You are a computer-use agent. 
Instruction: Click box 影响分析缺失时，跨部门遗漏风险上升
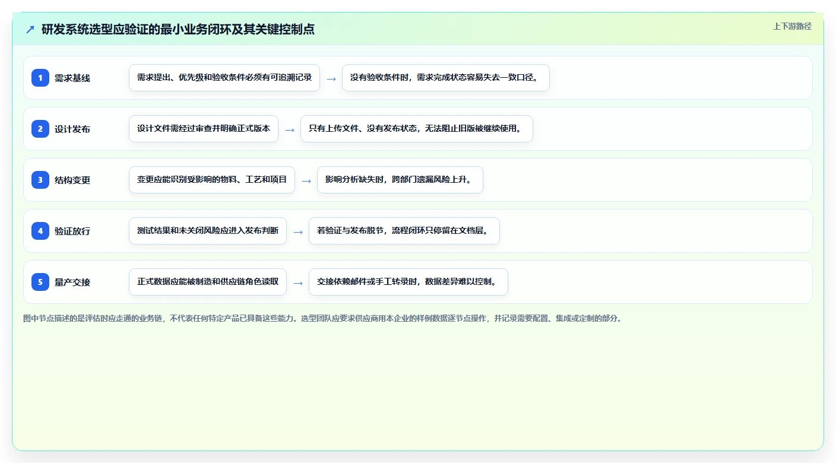pos(400,180)
